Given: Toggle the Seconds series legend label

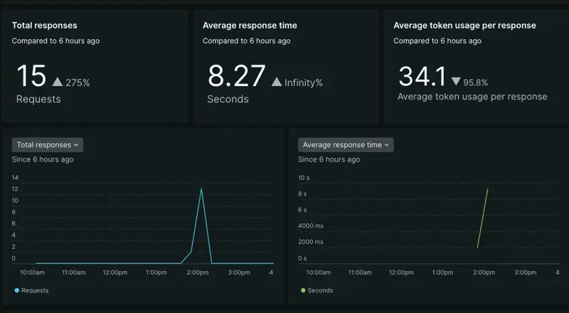Looking at the screenshot, I should pyautogui.click(x=320, y=290).
